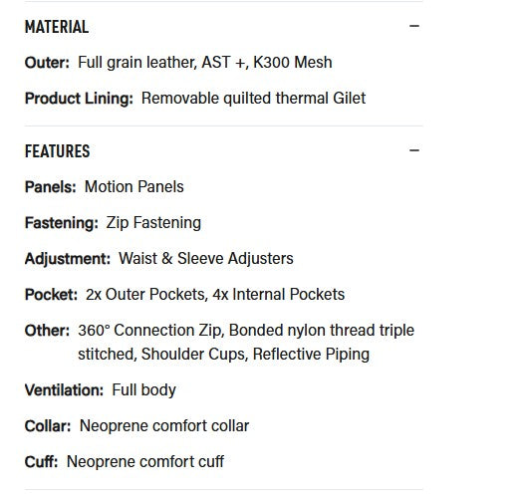Screen dimensions: 524x497
Task: Click the Adjustment label
Action: (68, 259)
